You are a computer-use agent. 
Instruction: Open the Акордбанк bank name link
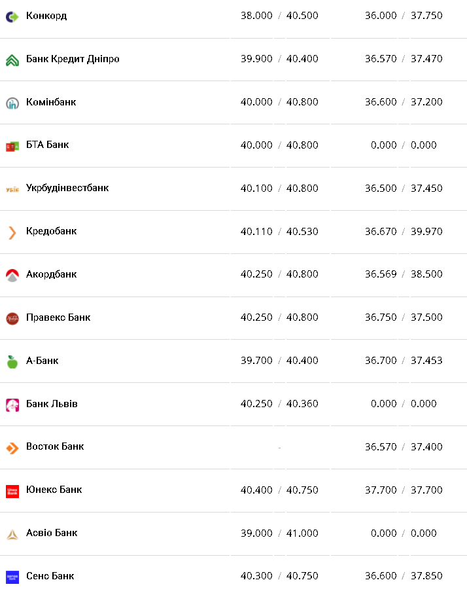(x=51, y=274)
